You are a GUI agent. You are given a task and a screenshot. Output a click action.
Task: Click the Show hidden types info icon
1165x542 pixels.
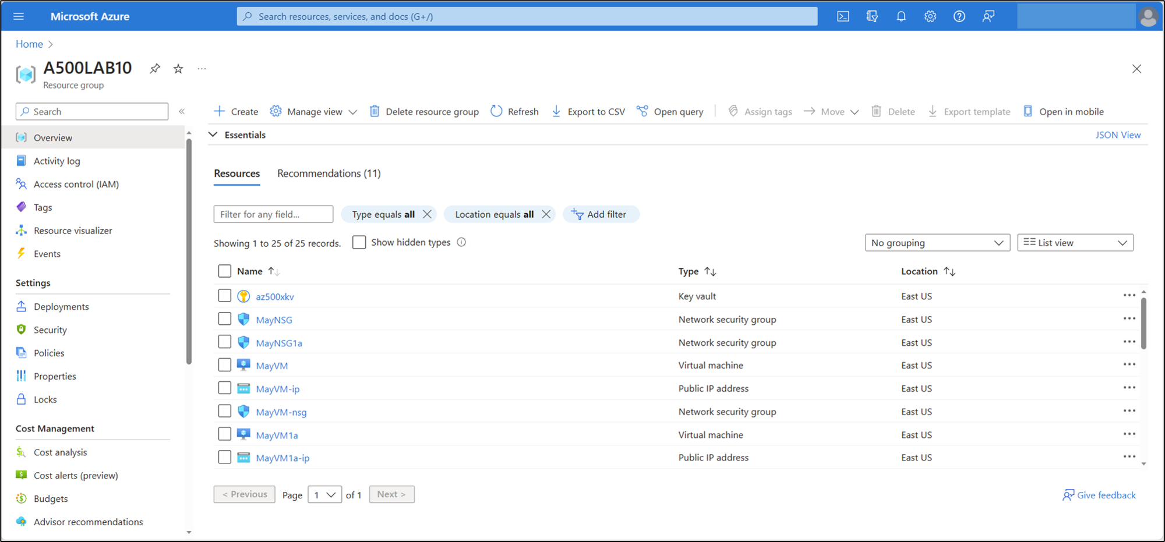tap(461, 242)
